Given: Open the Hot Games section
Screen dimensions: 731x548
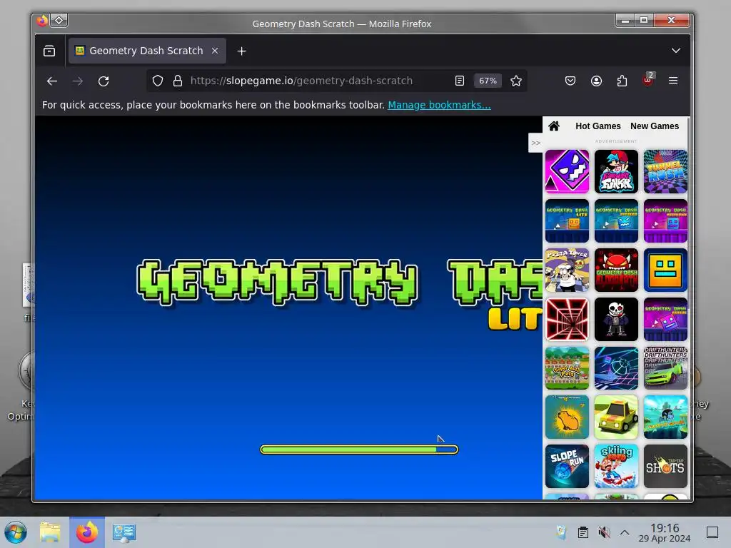Looking at the screenshot, I should 598,126.
